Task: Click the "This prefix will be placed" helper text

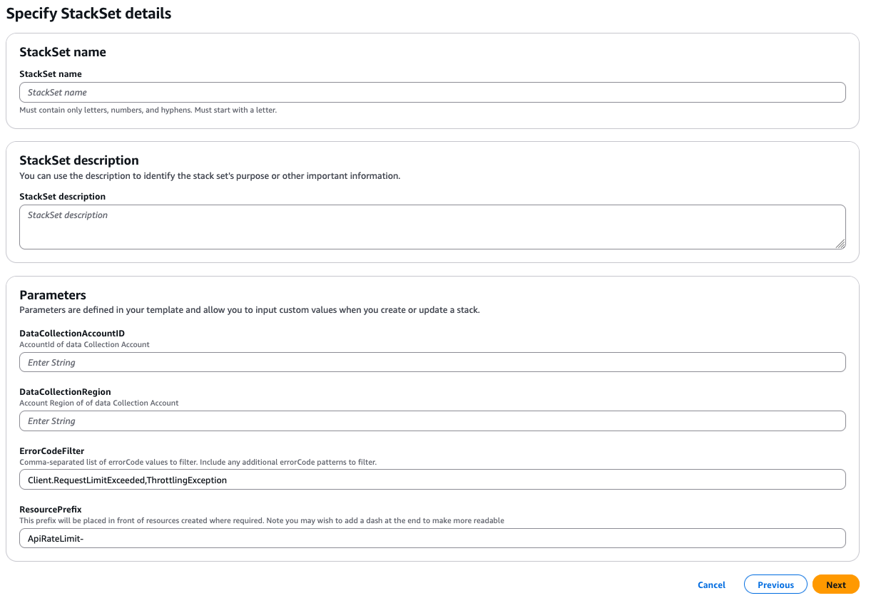Action: (x=261, y=520)
